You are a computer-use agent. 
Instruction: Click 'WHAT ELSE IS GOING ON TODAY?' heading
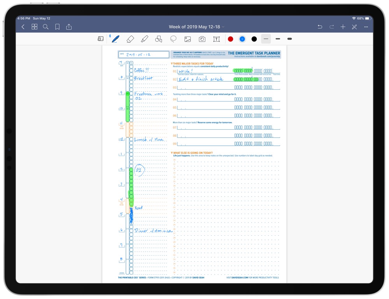point(193,153)
